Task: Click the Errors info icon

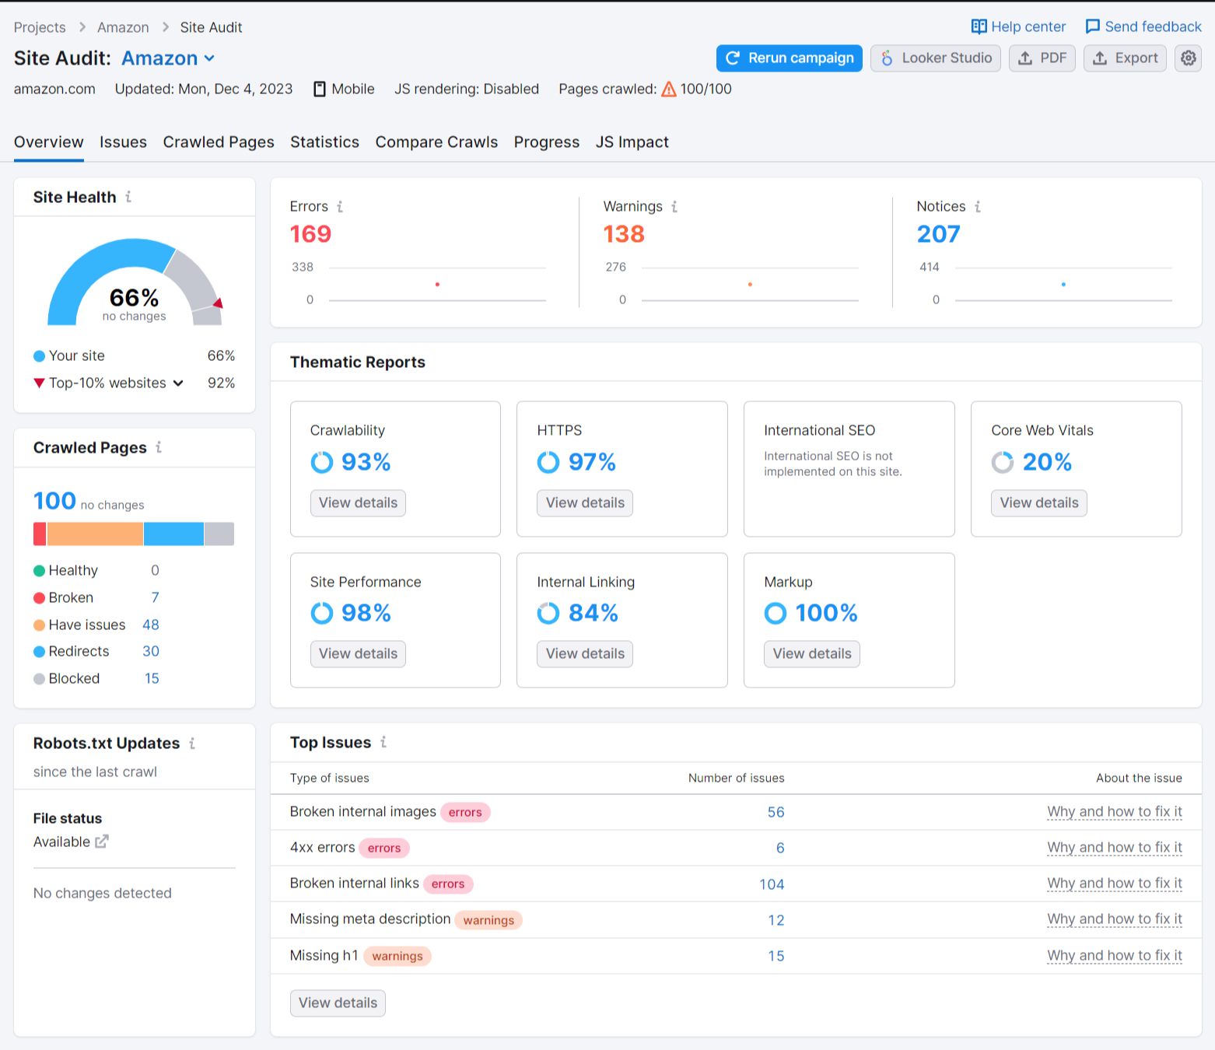Action: (x=339, y=207)
